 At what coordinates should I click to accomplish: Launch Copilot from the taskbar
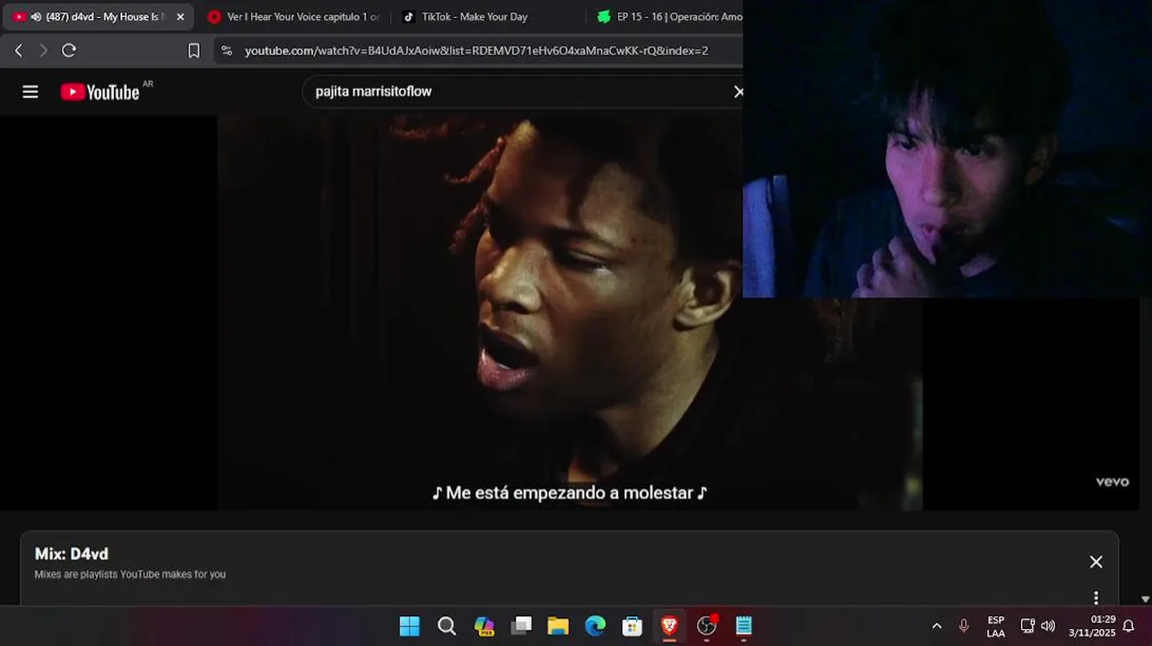[484, 626]
